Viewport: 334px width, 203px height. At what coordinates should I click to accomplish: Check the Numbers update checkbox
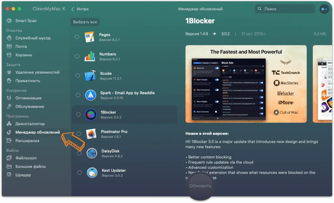pyautogui.click(x=77, y=56)
